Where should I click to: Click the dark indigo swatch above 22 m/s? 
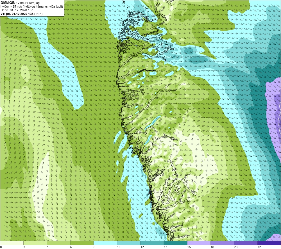tap(269, 243)
